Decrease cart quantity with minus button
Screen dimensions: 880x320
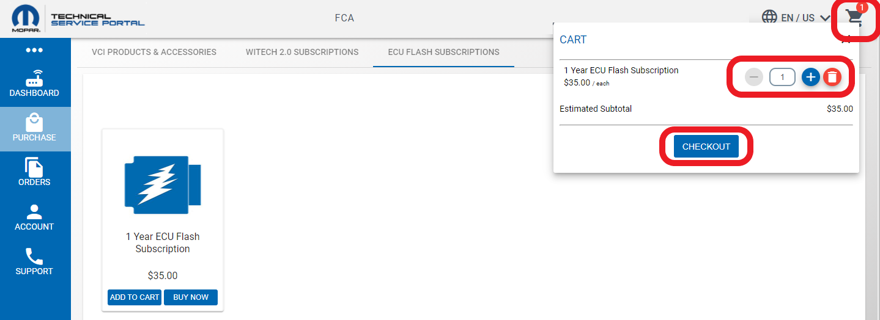[x=754, y=77]
